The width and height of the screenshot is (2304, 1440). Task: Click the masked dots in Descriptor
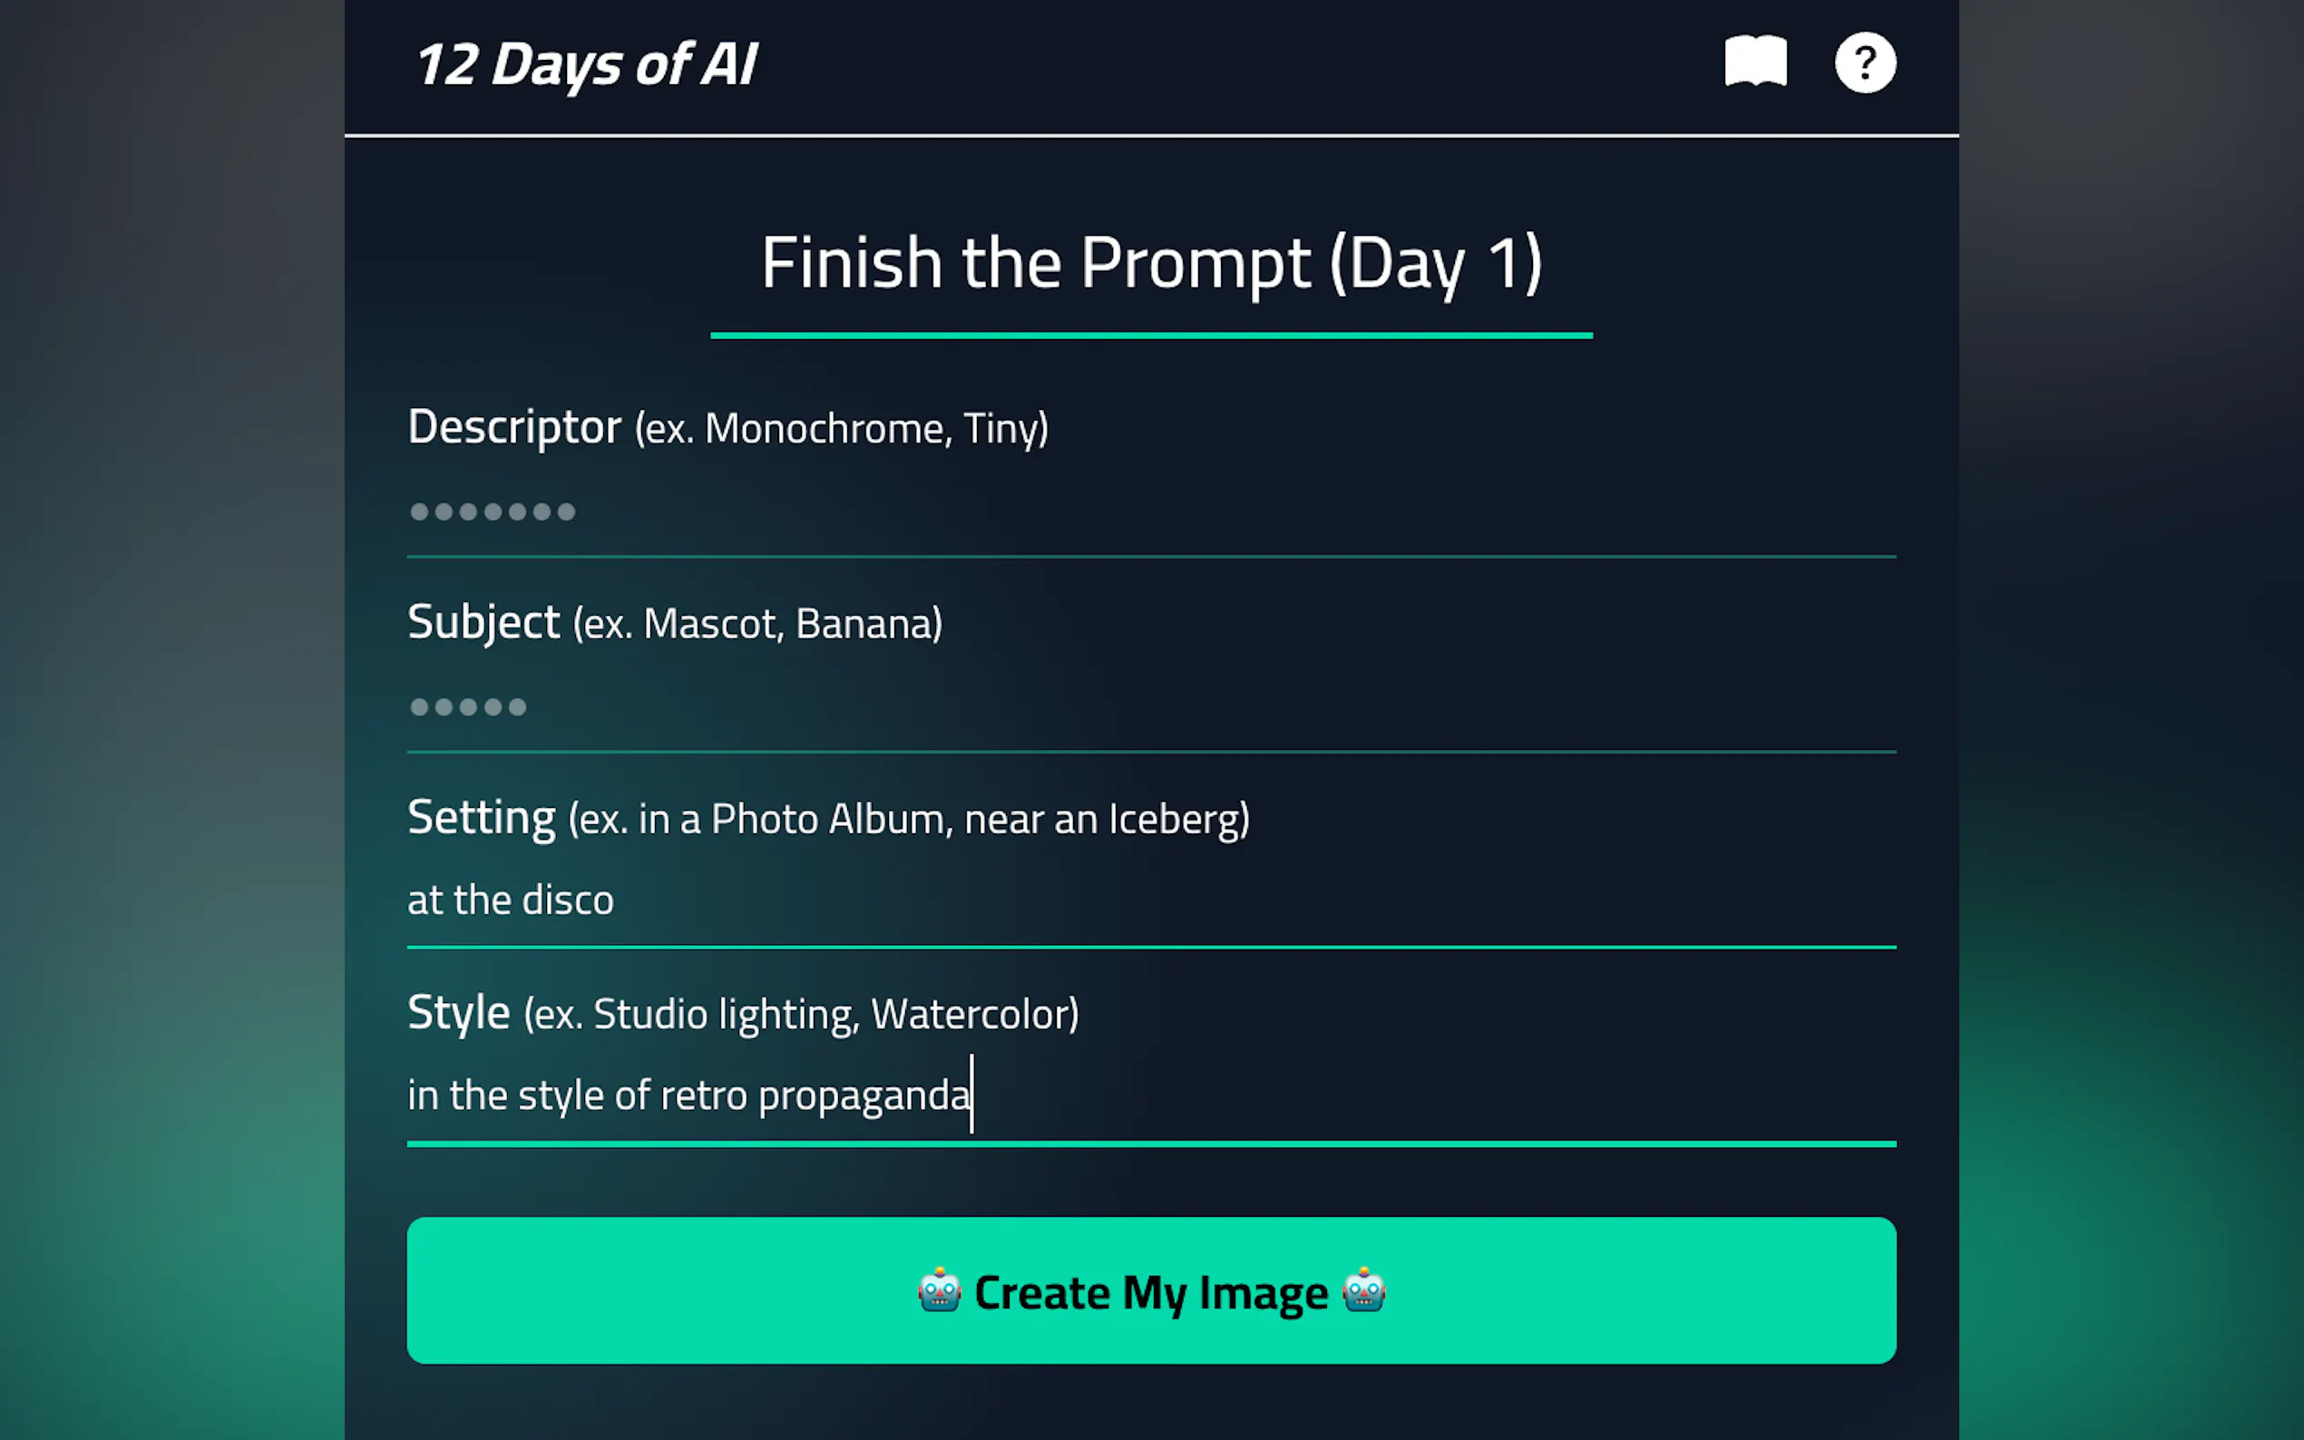tap(493, 512)
